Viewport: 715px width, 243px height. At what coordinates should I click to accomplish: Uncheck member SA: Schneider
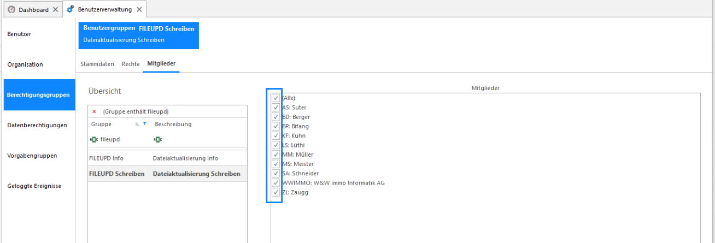coord(276,173)
